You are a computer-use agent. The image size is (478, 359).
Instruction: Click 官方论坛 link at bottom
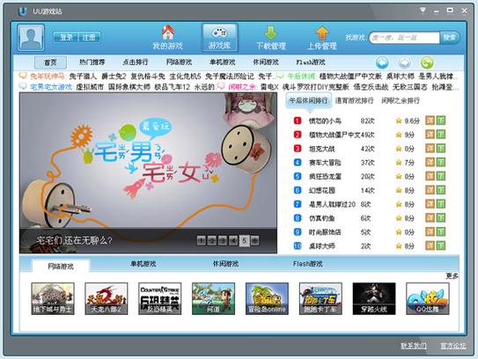(x=453, y=346)
